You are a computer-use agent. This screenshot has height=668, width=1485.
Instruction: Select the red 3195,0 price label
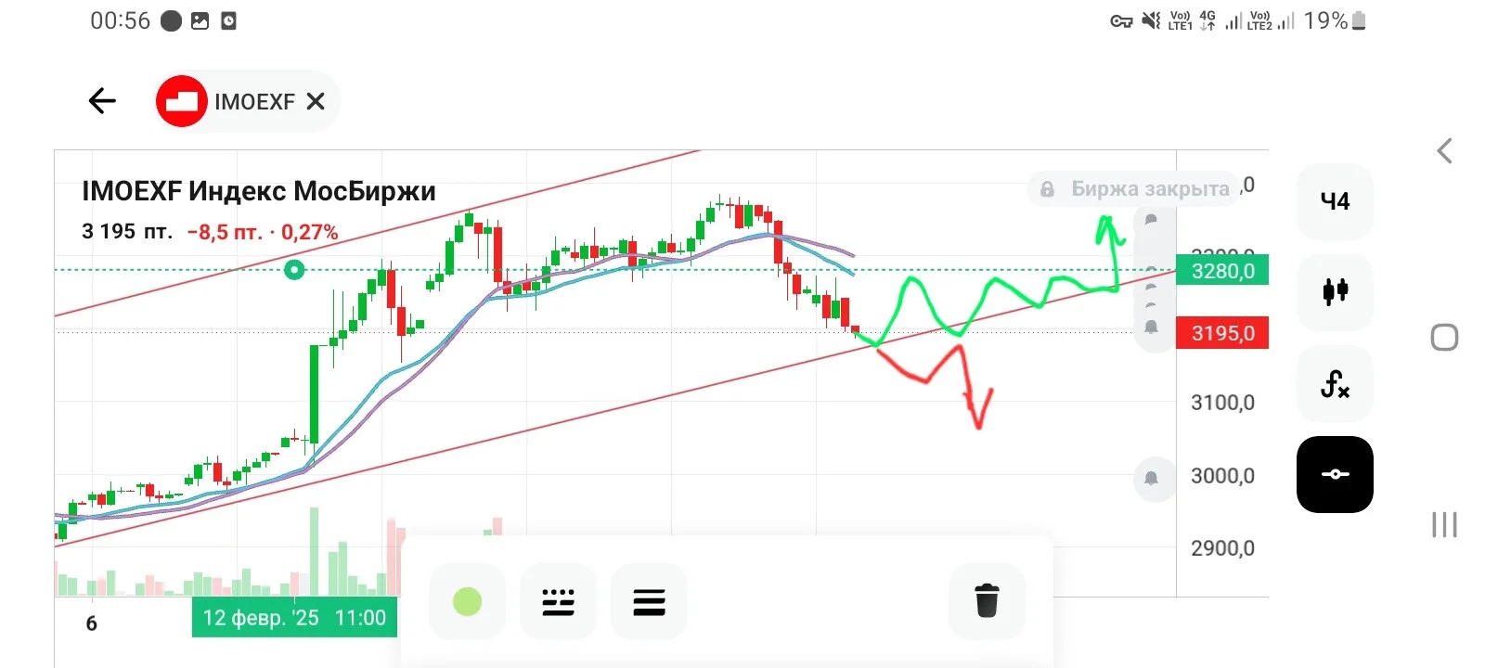point(1222,333)
